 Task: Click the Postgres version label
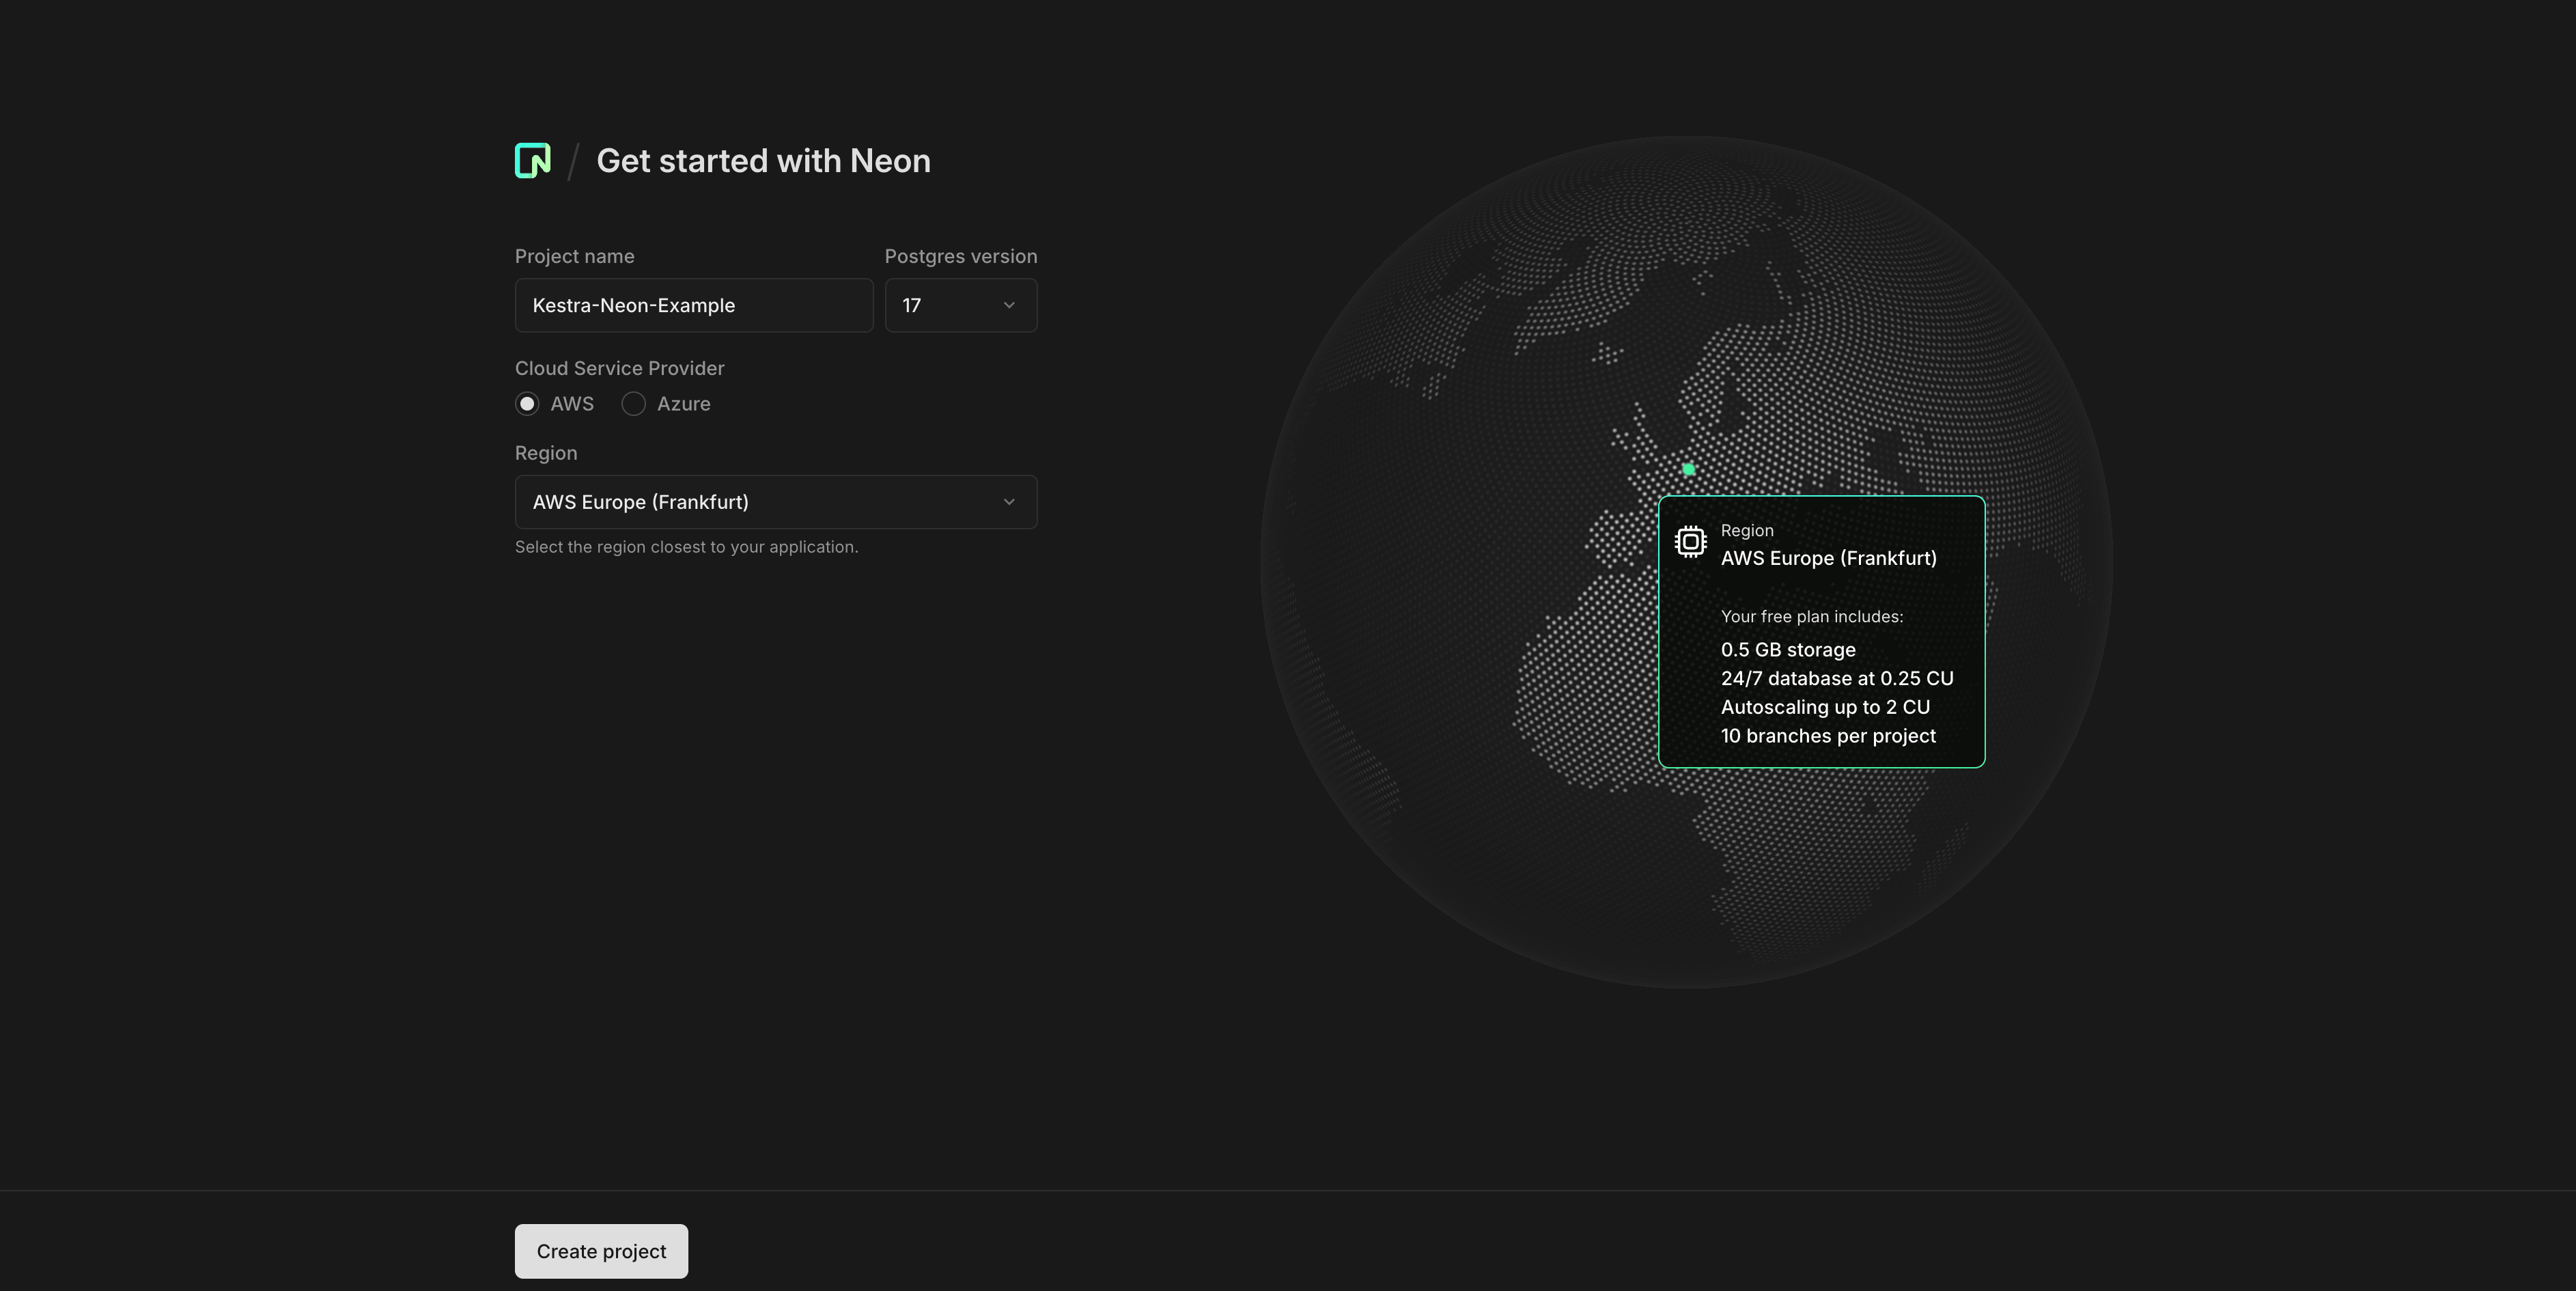point(960,256)
